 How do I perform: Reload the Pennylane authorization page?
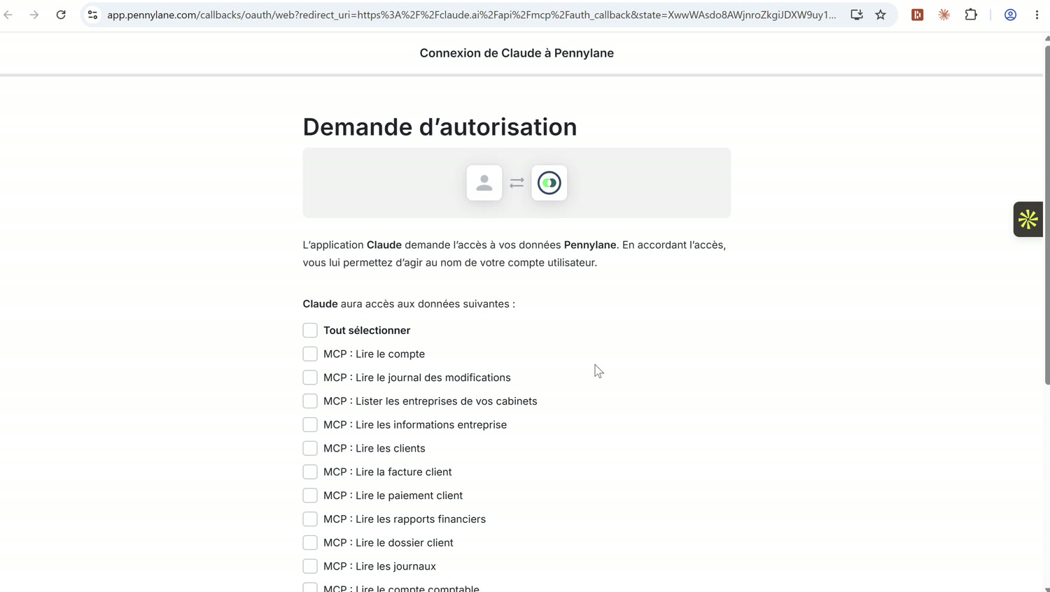61,15
